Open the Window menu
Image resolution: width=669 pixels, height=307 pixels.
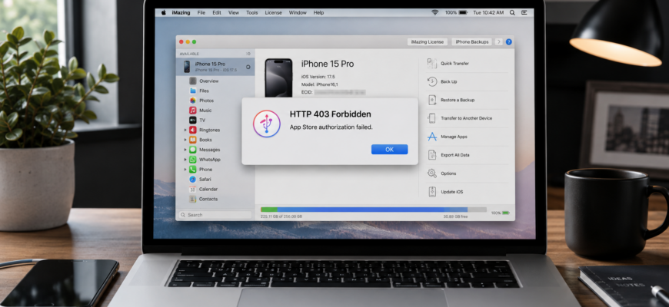(298, 13)
